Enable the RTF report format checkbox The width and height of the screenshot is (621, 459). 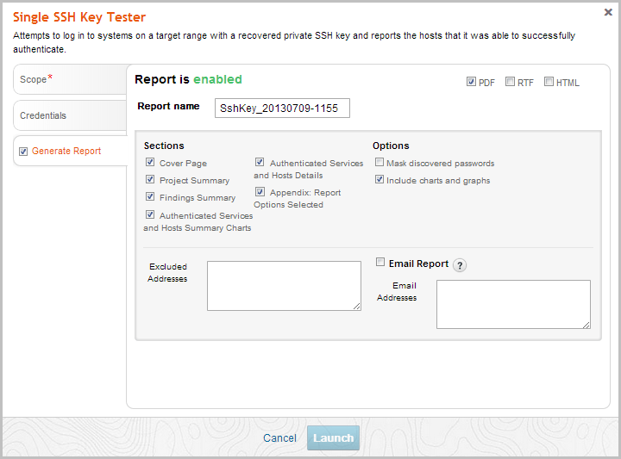(x=510, y=82)
